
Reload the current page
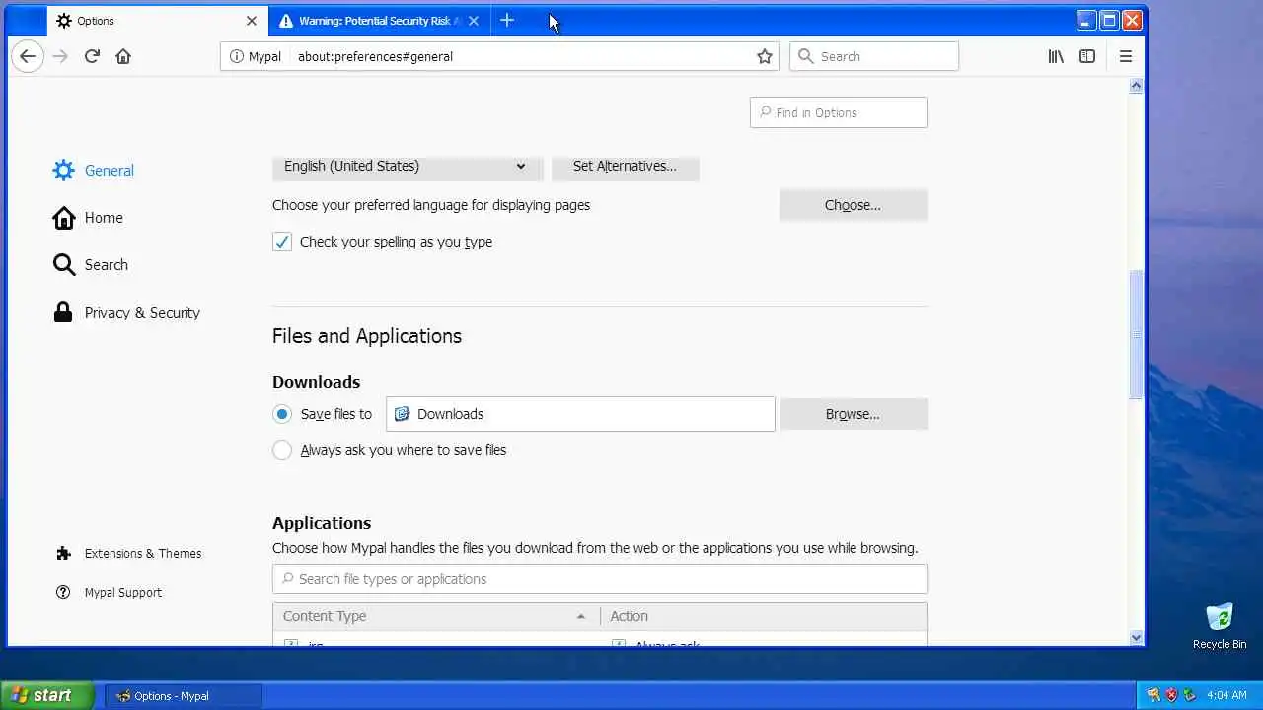click(92, 56)
